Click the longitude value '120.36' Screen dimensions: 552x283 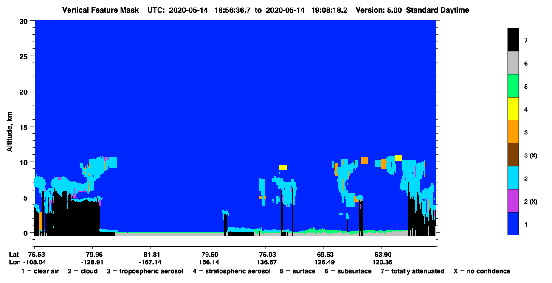click(381, 262)
